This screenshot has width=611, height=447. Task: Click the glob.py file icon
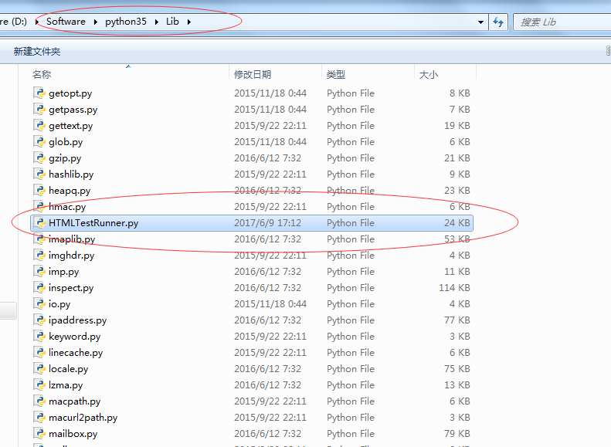(x=39, y=142)
